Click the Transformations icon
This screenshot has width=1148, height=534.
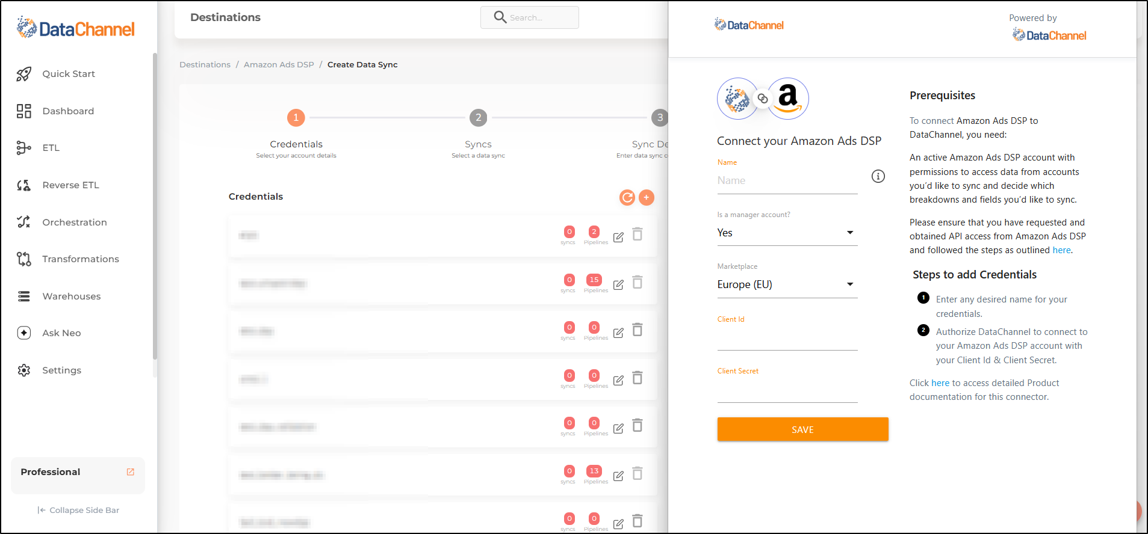[x=23, y=259]
